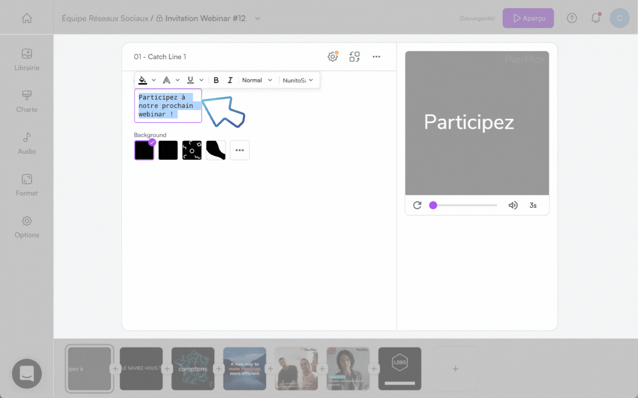638x398 pixels.
Task: Mute the preview volume icon
Action: tap(513, 205)
